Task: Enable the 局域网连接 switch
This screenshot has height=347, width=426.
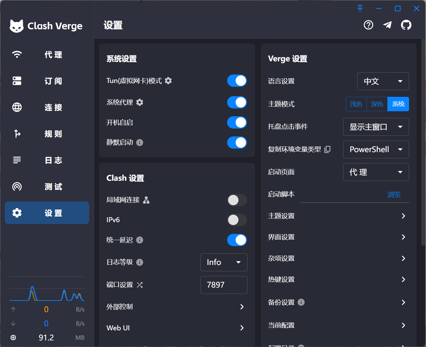Action: coord(237,200)
